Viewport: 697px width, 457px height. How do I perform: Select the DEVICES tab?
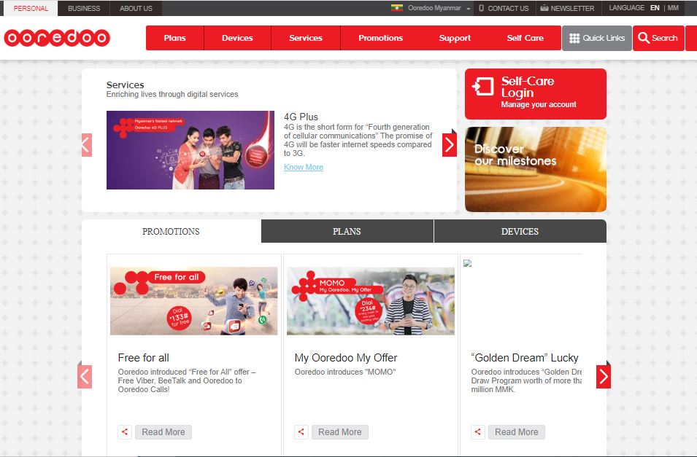520,231
